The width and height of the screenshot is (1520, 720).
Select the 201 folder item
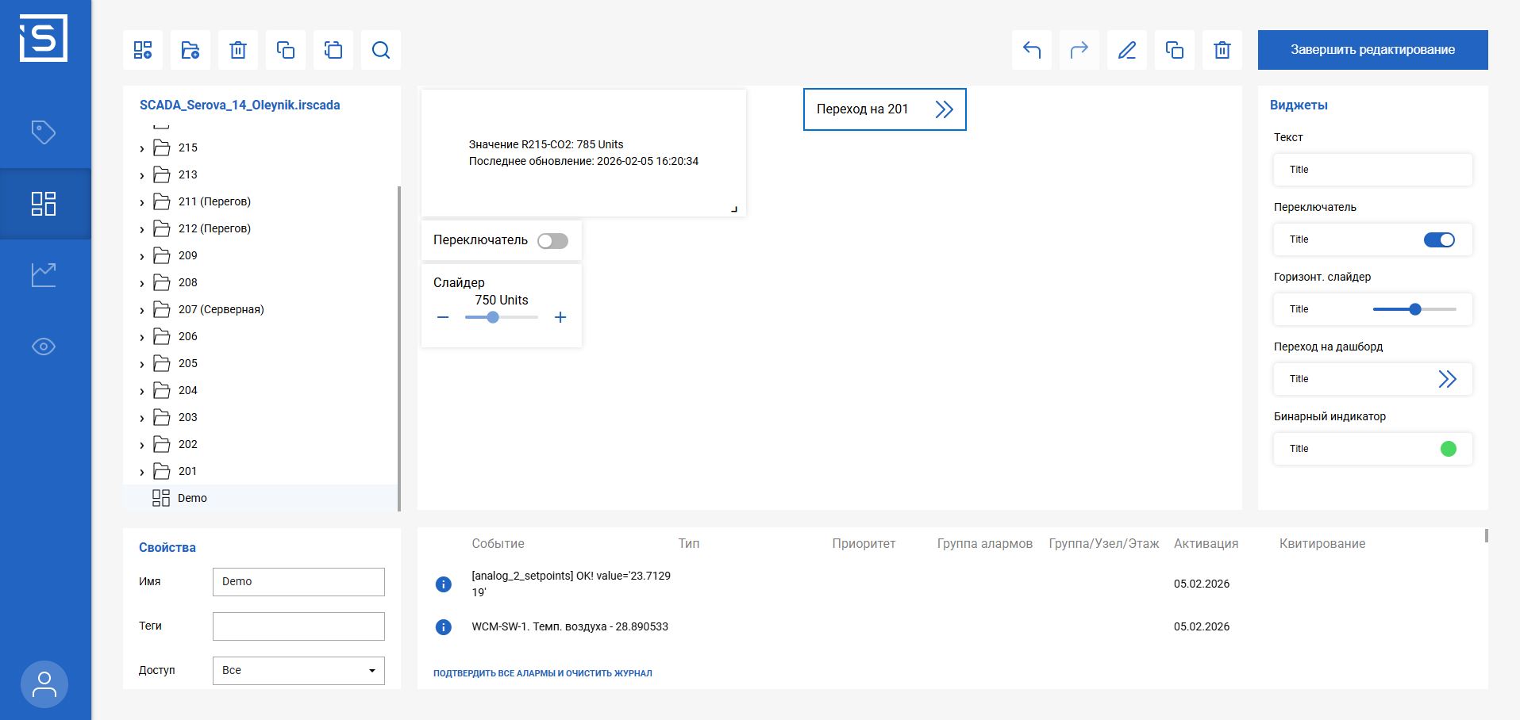pyautogui.click(x=187, y=471)
